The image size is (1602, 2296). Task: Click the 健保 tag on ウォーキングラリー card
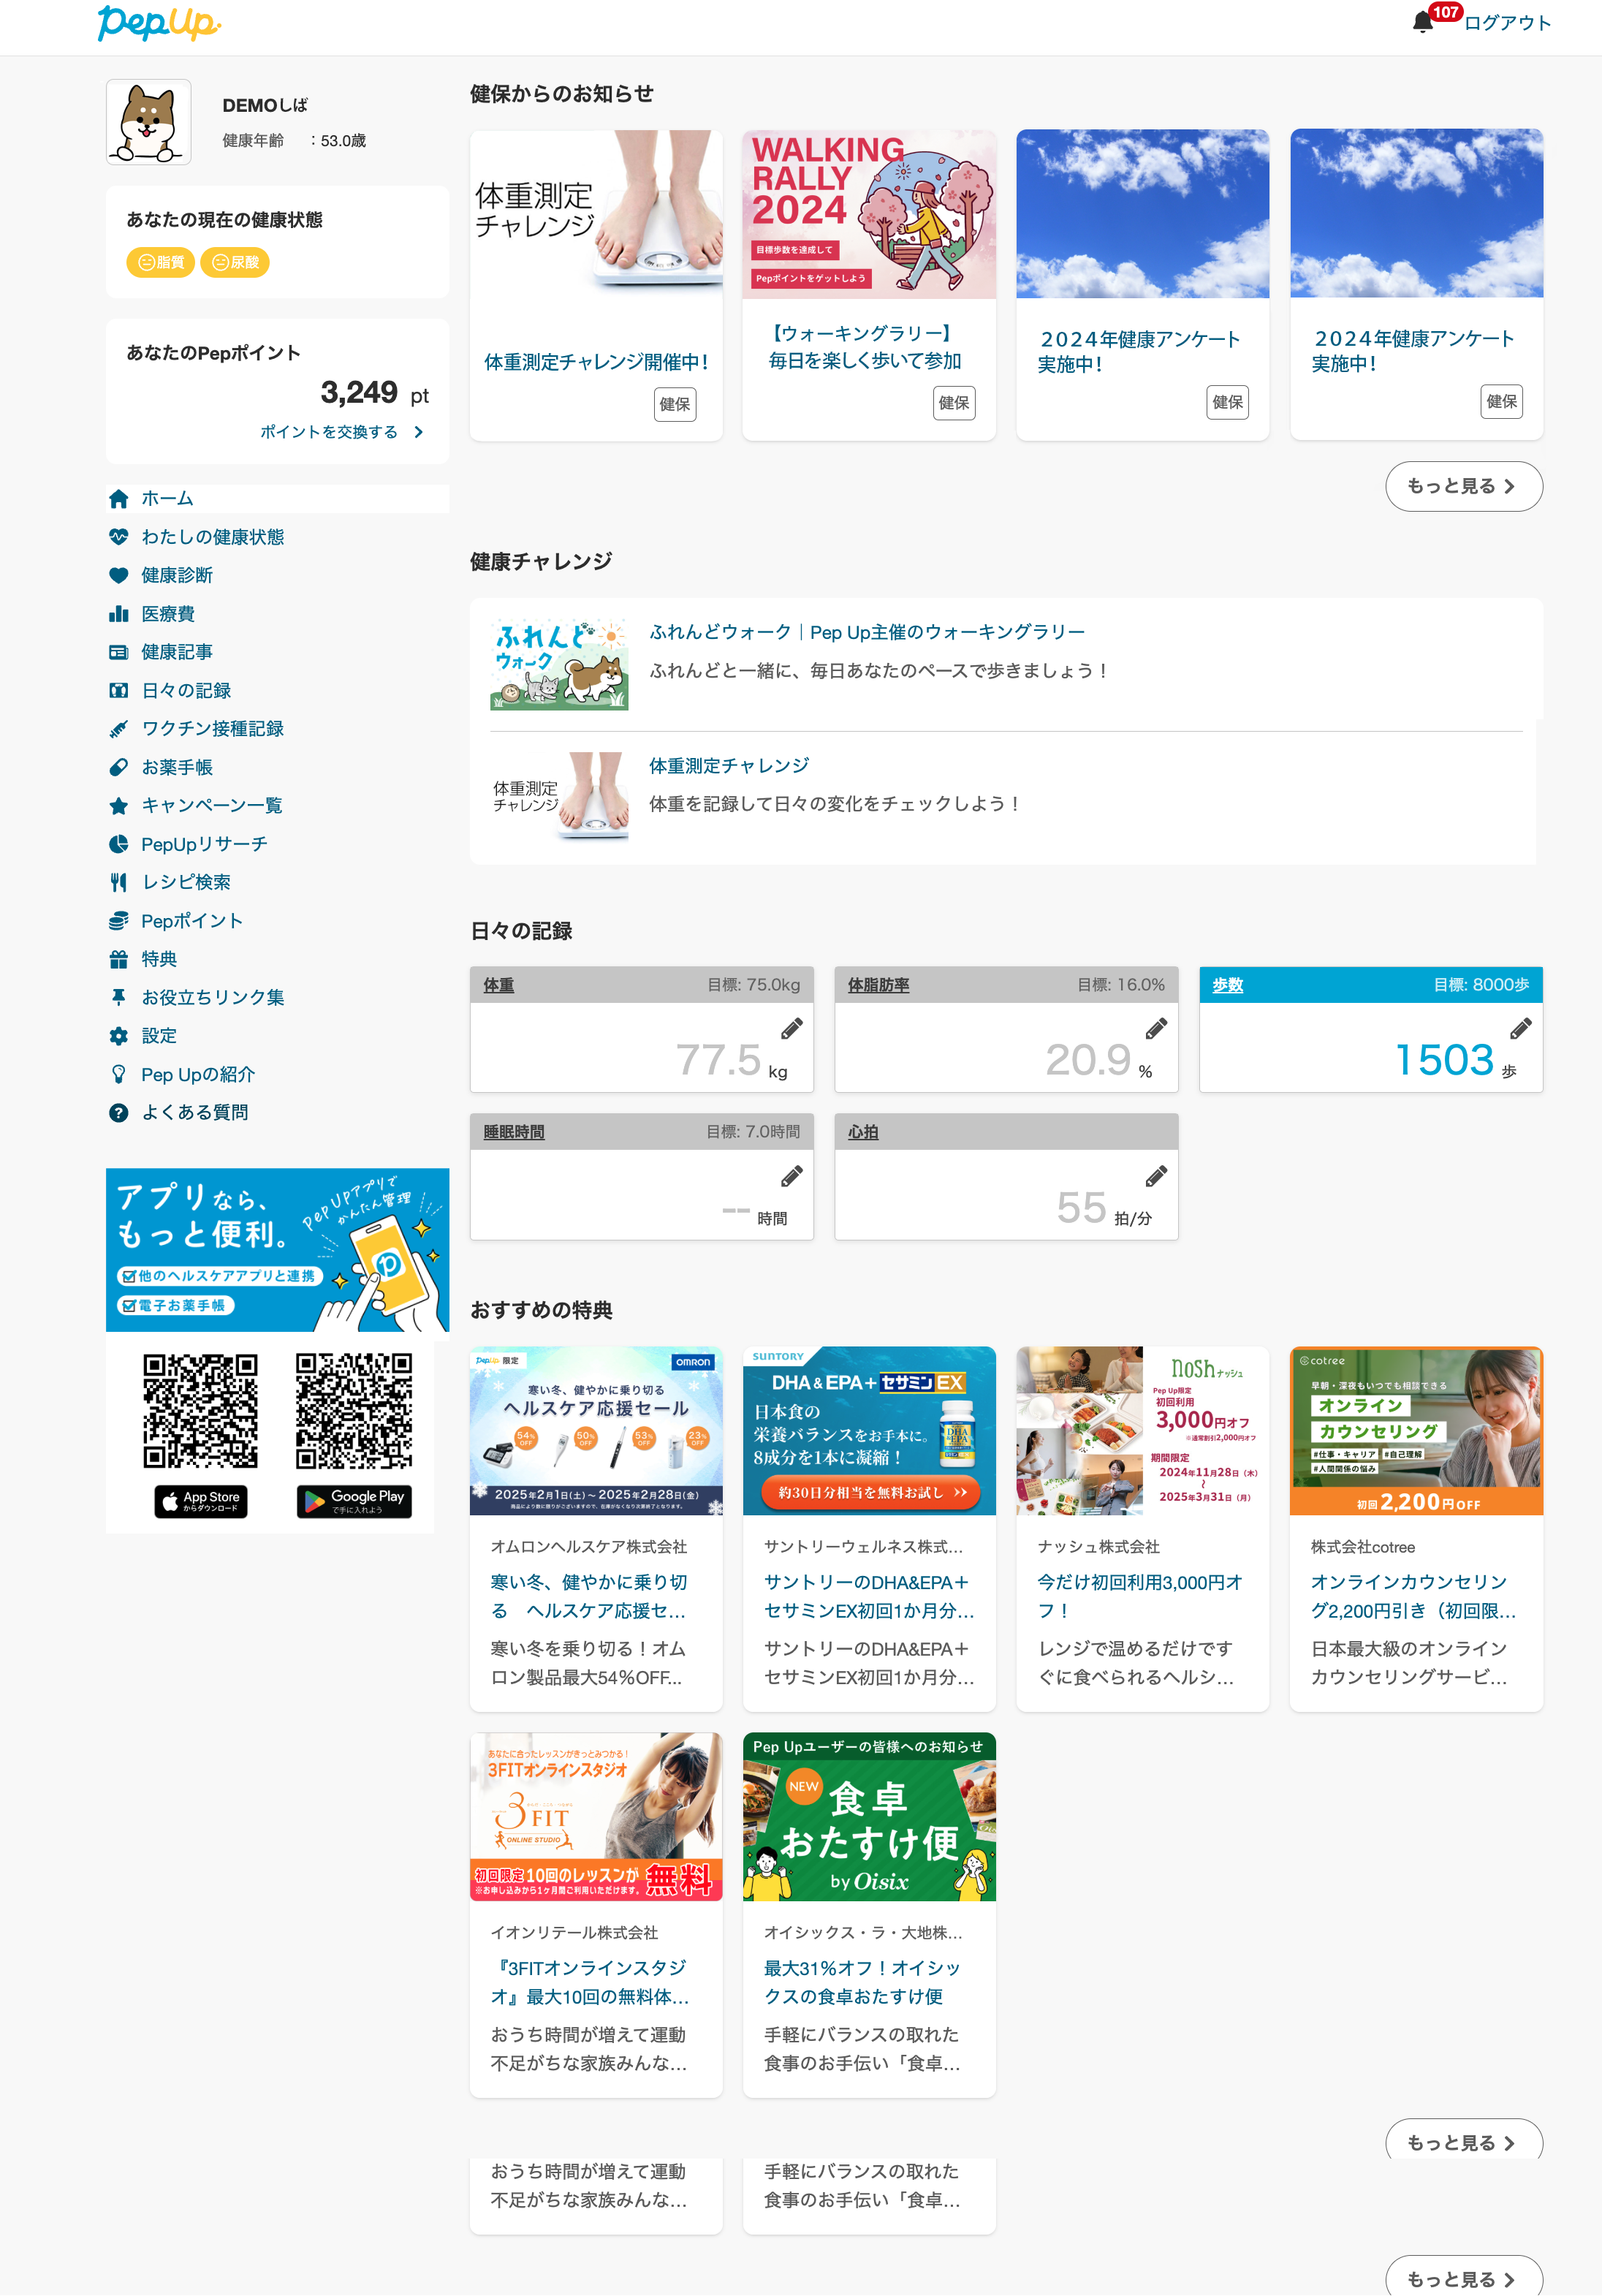(x=954, y=403)
